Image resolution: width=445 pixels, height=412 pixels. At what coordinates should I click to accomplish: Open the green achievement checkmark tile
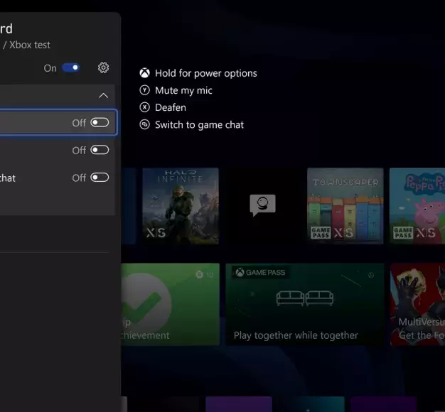[171, 305]
